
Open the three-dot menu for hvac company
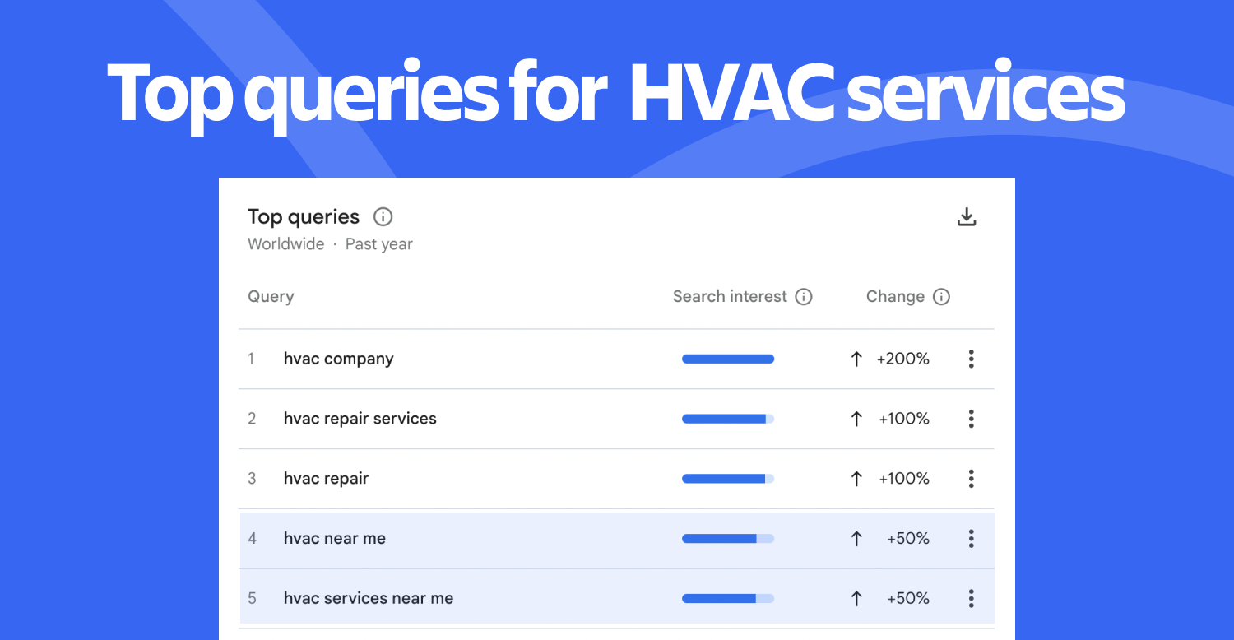click(x=971, y=359)
